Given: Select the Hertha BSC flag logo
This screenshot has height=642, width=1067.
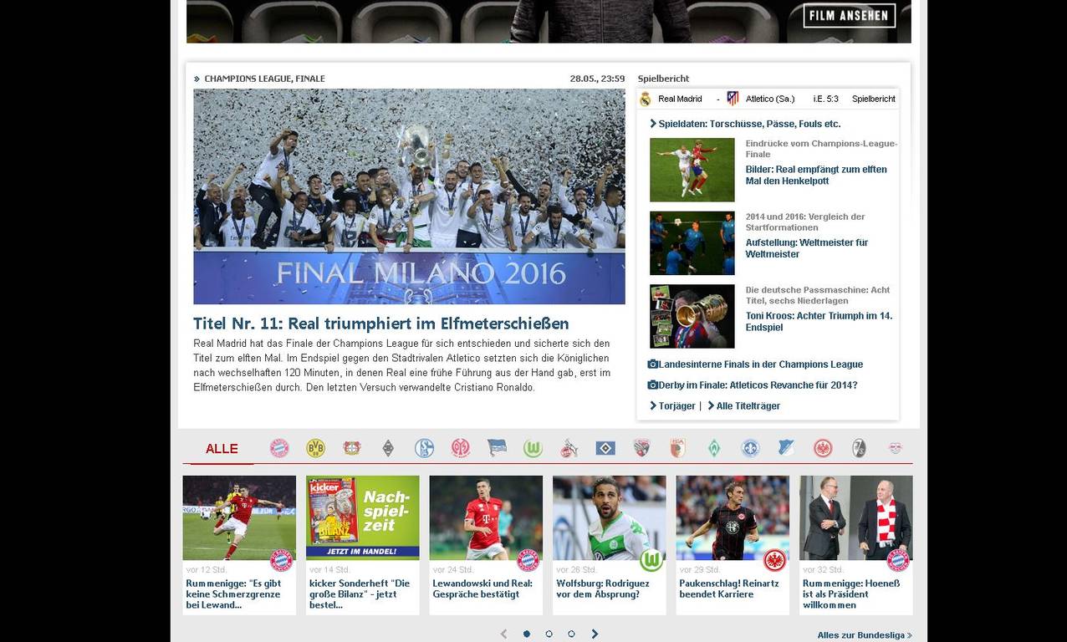Looking at the screenshot, I should [497, 448].
